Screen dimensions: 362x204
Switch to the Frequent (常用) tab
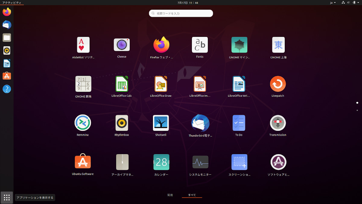point(170,195)
